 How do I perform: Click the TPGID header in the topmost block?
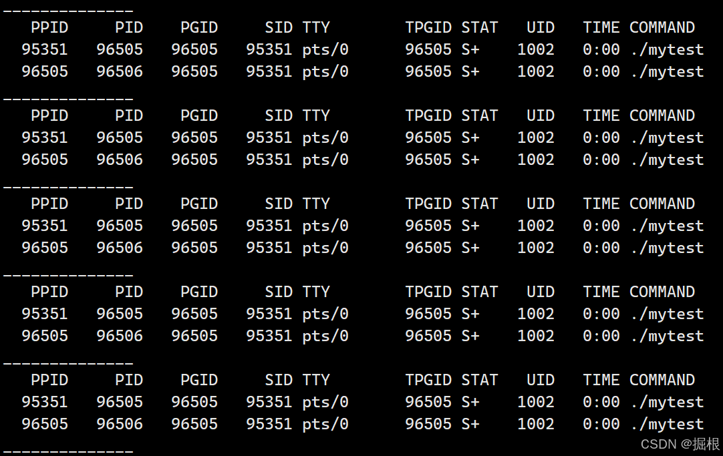tap(428, 27)
